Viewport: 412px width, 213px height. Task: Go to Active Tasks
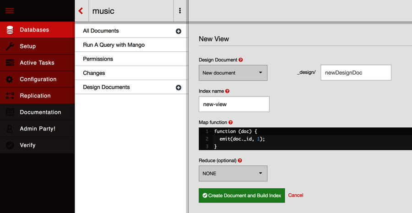38,63
